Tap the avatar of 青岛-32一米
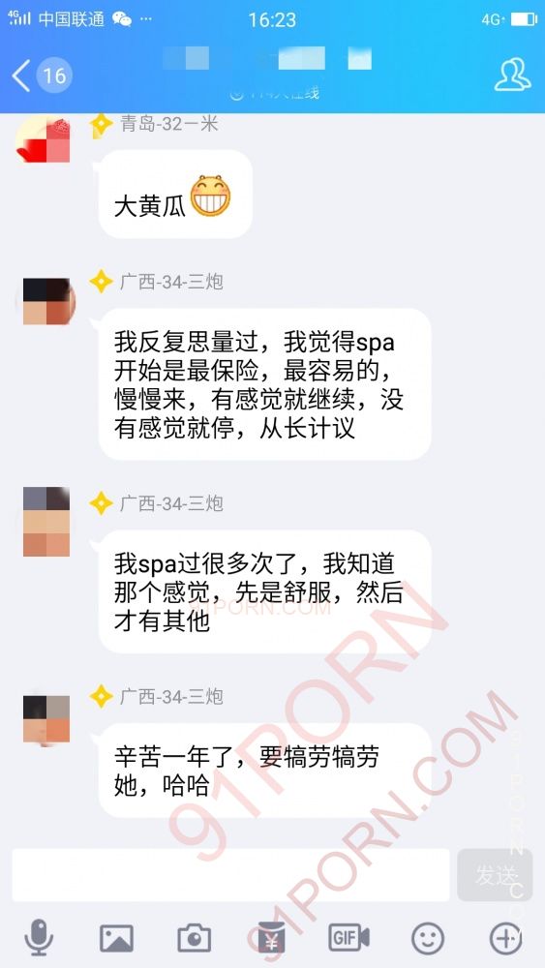The image size is (545, 968). point(43,138)
